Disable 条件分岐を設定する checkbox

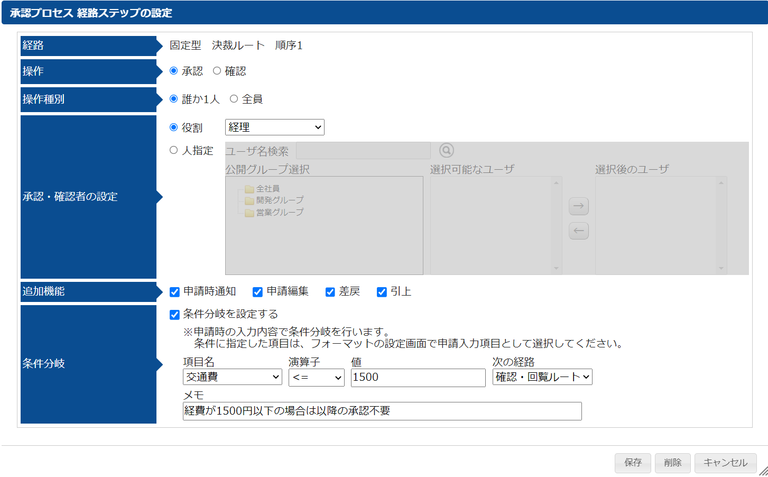(175, 315)
